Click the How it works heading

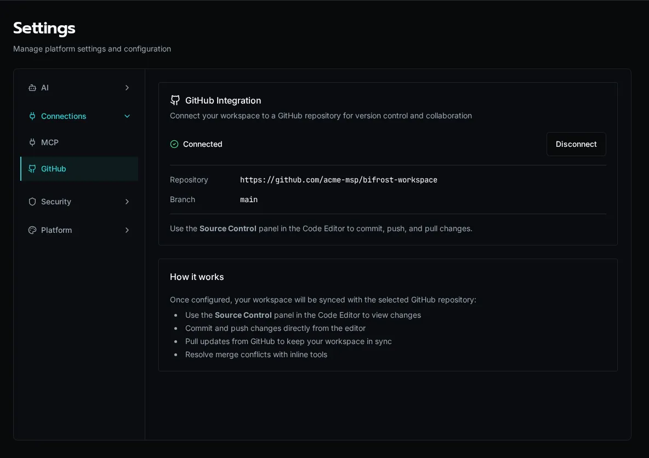(x=197, y=277)
